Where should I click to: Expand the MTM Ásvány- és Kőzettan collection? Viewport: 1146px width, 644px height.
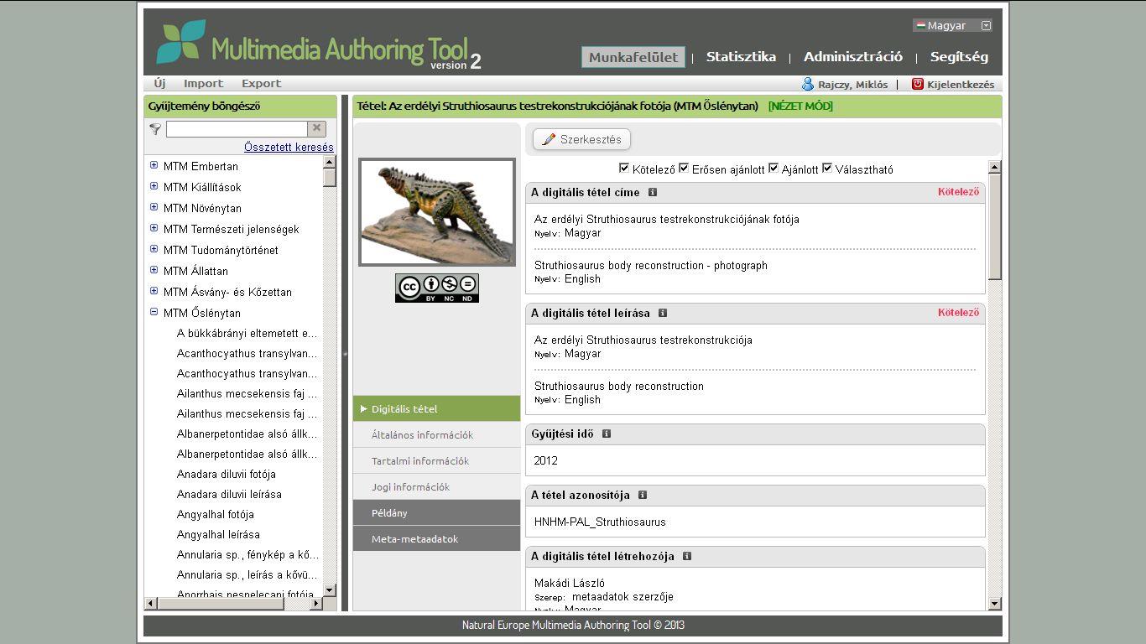[x=154, y=291]
